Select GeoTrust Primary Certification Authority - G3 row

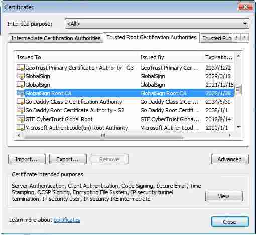point(124,68)
